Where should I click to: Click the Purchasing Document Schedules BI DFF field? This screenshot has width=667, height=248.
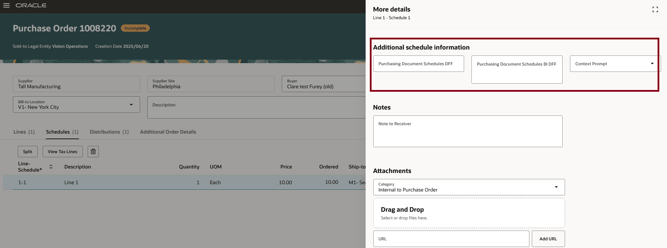[516, 70]
